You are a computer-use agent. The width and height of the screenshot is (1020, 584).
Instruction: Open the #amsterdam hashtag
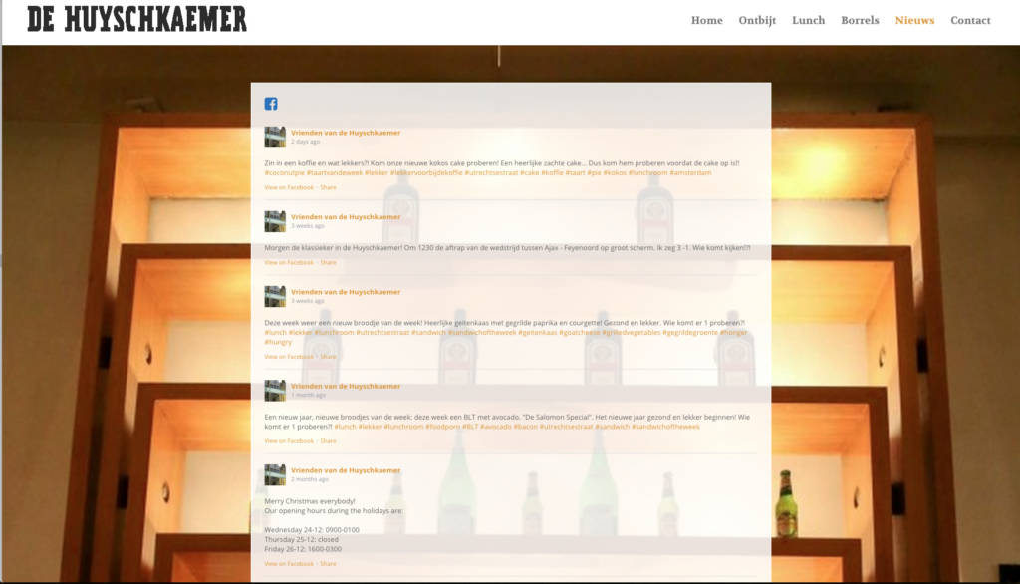(x=690, y=173)
